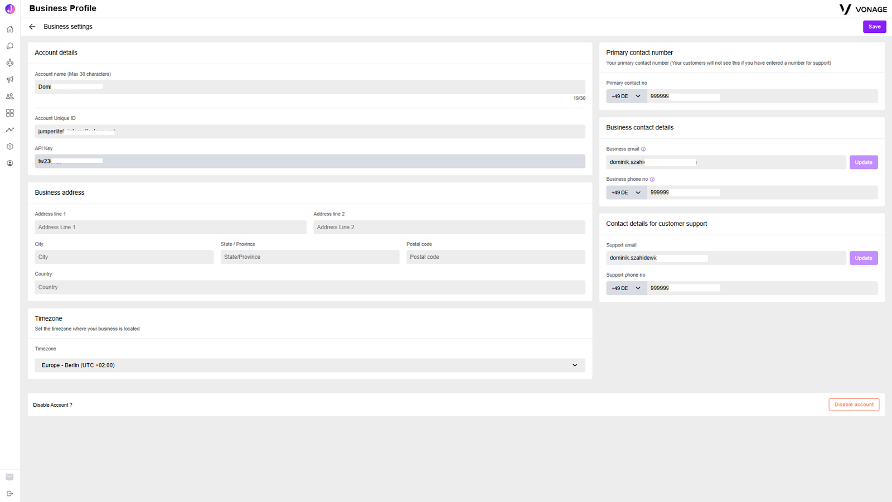The height and width of the screenshot is (502, 892).
Task: Open the user profile icon in sidebar
Action: click(9, 163)
